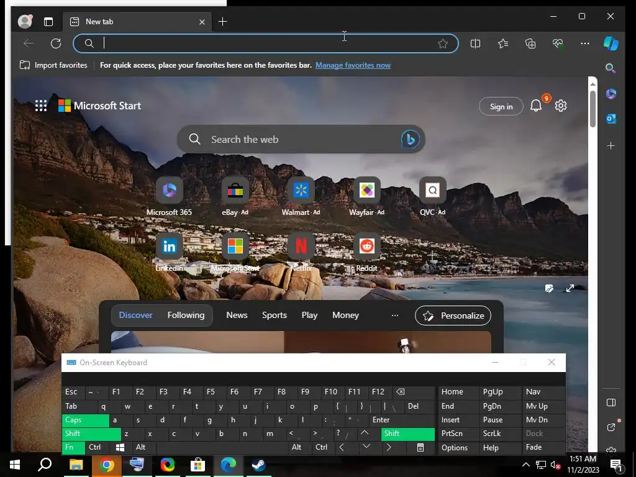Click the Sign in button

tap(501, 106)
